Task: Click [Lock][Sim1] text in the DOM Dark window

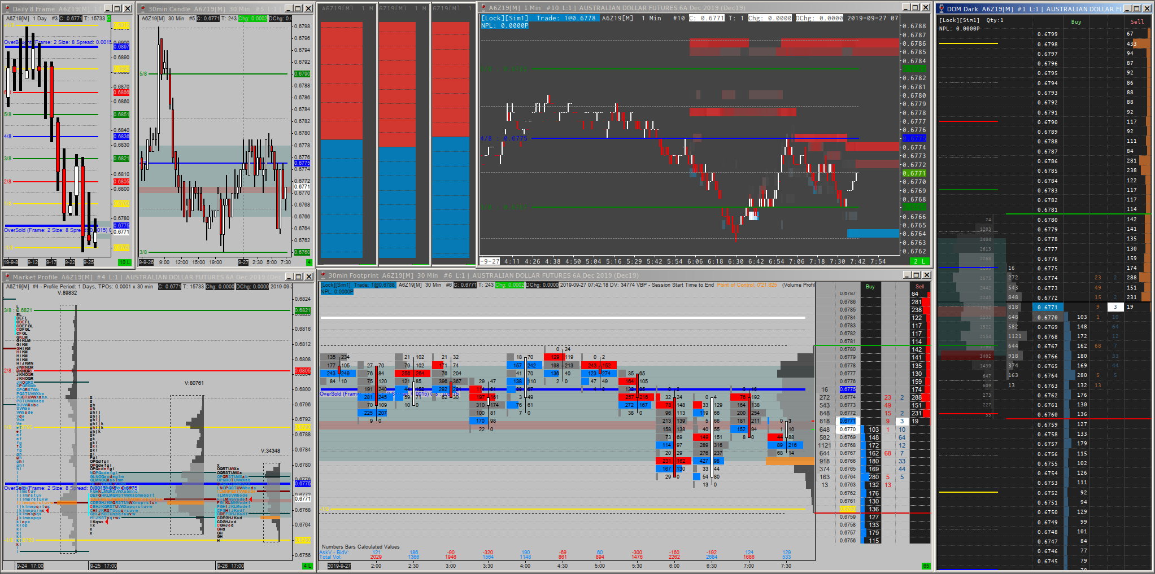Action: click(959, 20)
